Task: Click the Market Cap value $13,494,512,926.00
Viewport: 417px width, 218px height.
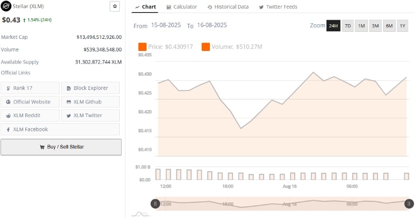Action: pos(99,37)
